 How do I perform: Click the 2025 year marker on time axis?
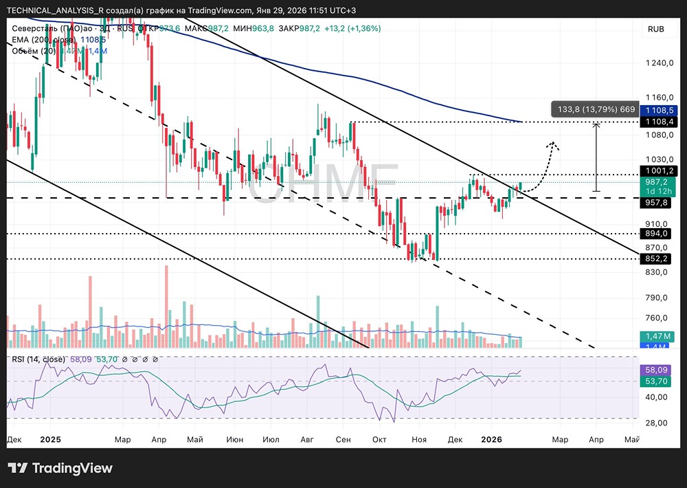point(52,439)
